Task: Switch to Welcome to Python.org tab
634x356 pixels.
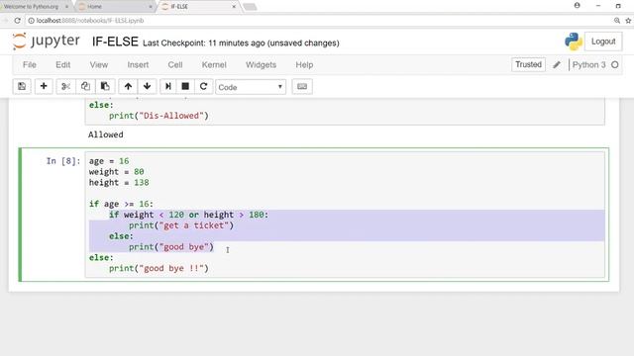Action: pyautogui.click(x=36, y=7)
